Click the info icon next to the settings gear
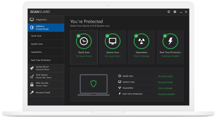Screen dimensions: 221x117 point(169,12)
